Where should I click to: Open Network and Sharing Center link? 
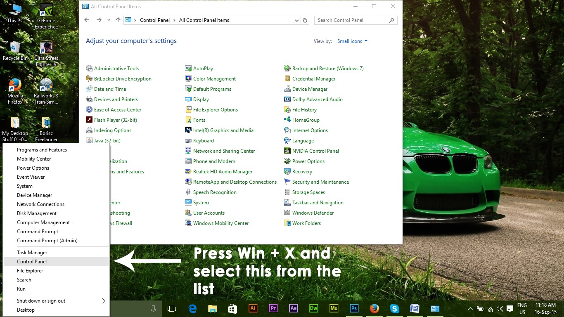click(x=220, y=151)
